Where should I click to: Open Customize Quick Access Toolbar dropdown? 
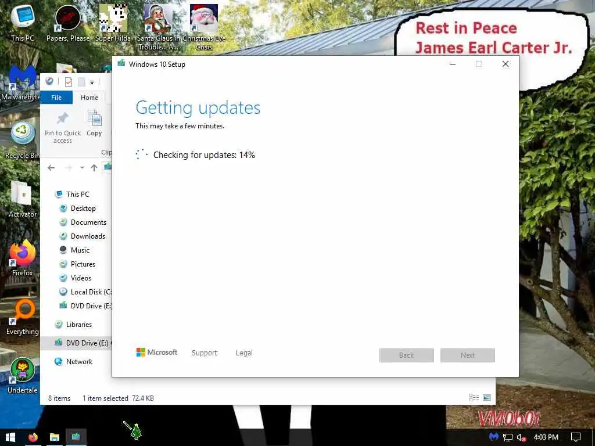[92, 82]
